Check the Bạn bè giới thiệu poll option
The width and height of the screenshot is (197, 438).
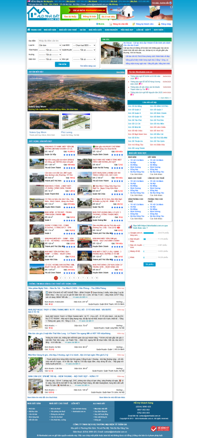[129, 239]
